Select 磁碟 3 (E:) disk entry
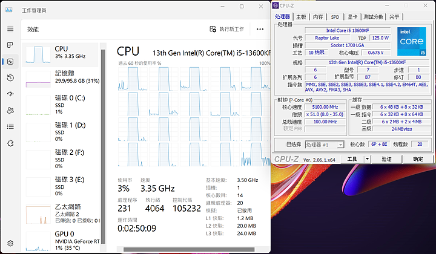Viewport: 436px width, 254px height. 61,186
